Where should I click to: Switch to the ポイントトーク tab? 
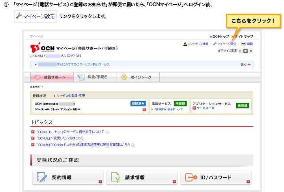click(138, 77)
